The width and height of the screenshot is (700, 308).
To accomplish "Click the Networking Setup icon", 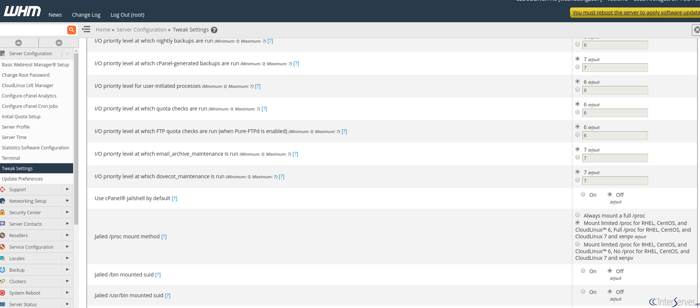I will click(3, 201).
